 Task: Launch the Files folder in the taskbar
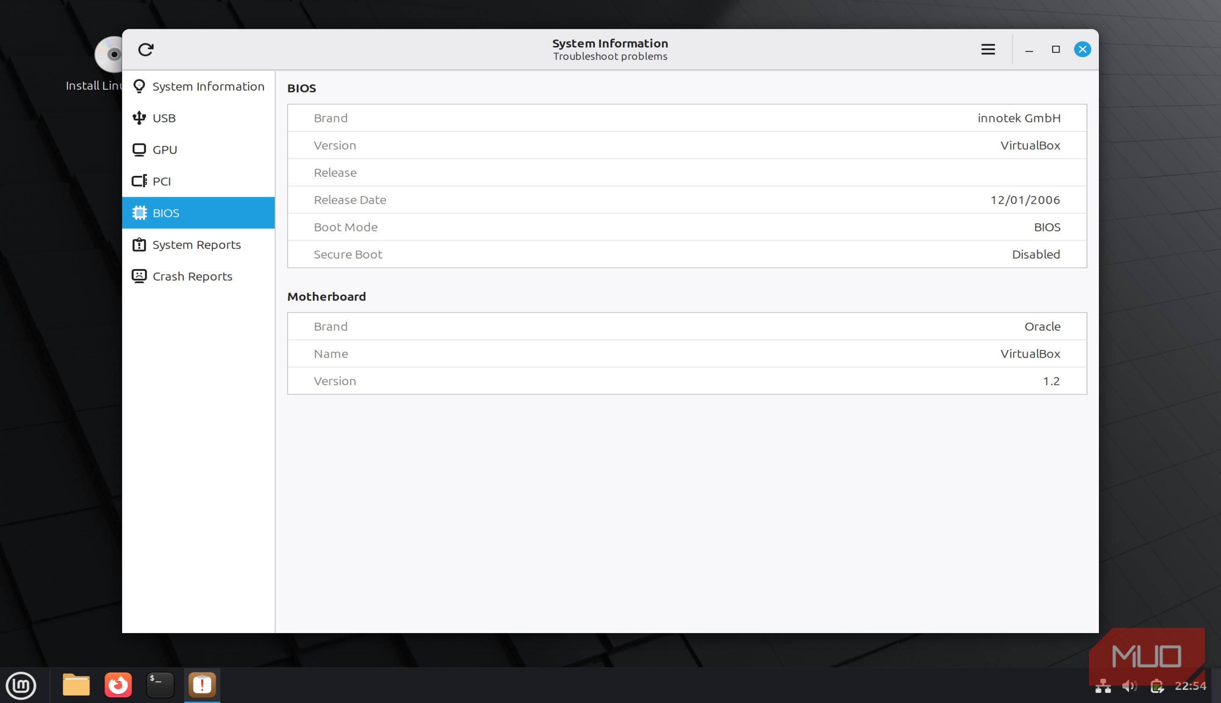[76, 685]
